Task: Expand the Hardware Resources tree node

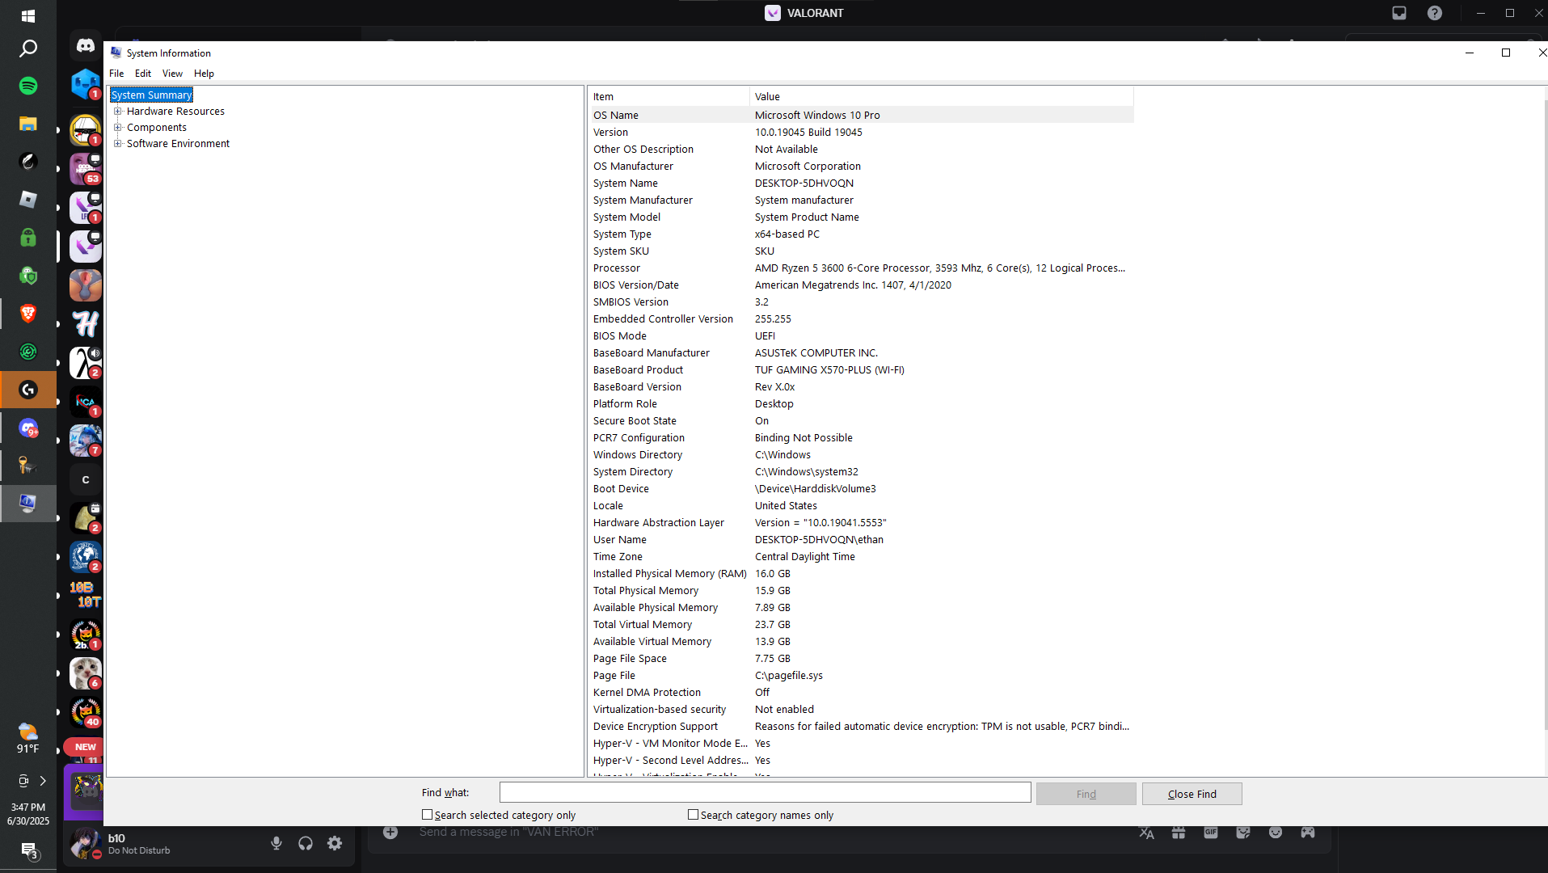Action: pos(118,112)
